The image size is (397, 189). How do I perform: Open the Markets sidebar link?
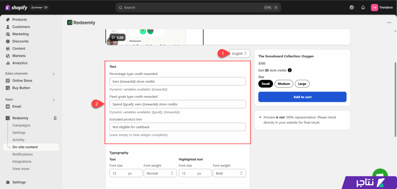[x=19, y=56]
